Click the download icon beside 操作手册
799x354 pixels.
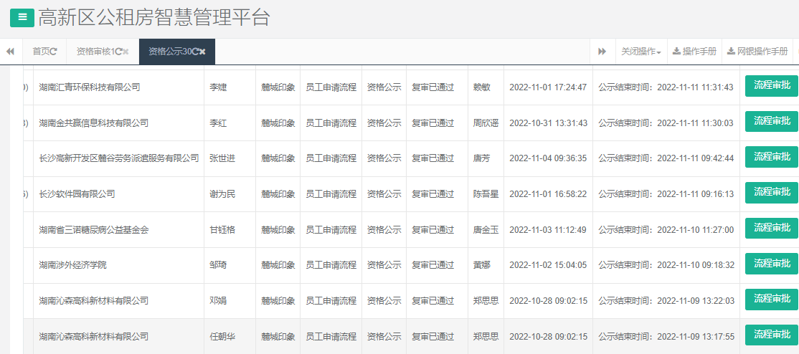point(676,52)
